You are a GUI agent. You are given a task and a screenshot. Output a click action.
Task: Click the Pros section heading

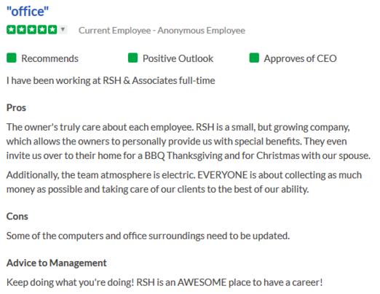click(16, 108)
